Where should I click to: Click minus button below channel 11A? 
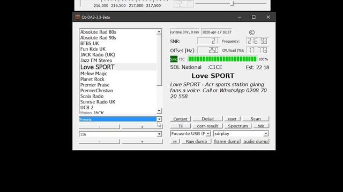click(x=99, y=141)
